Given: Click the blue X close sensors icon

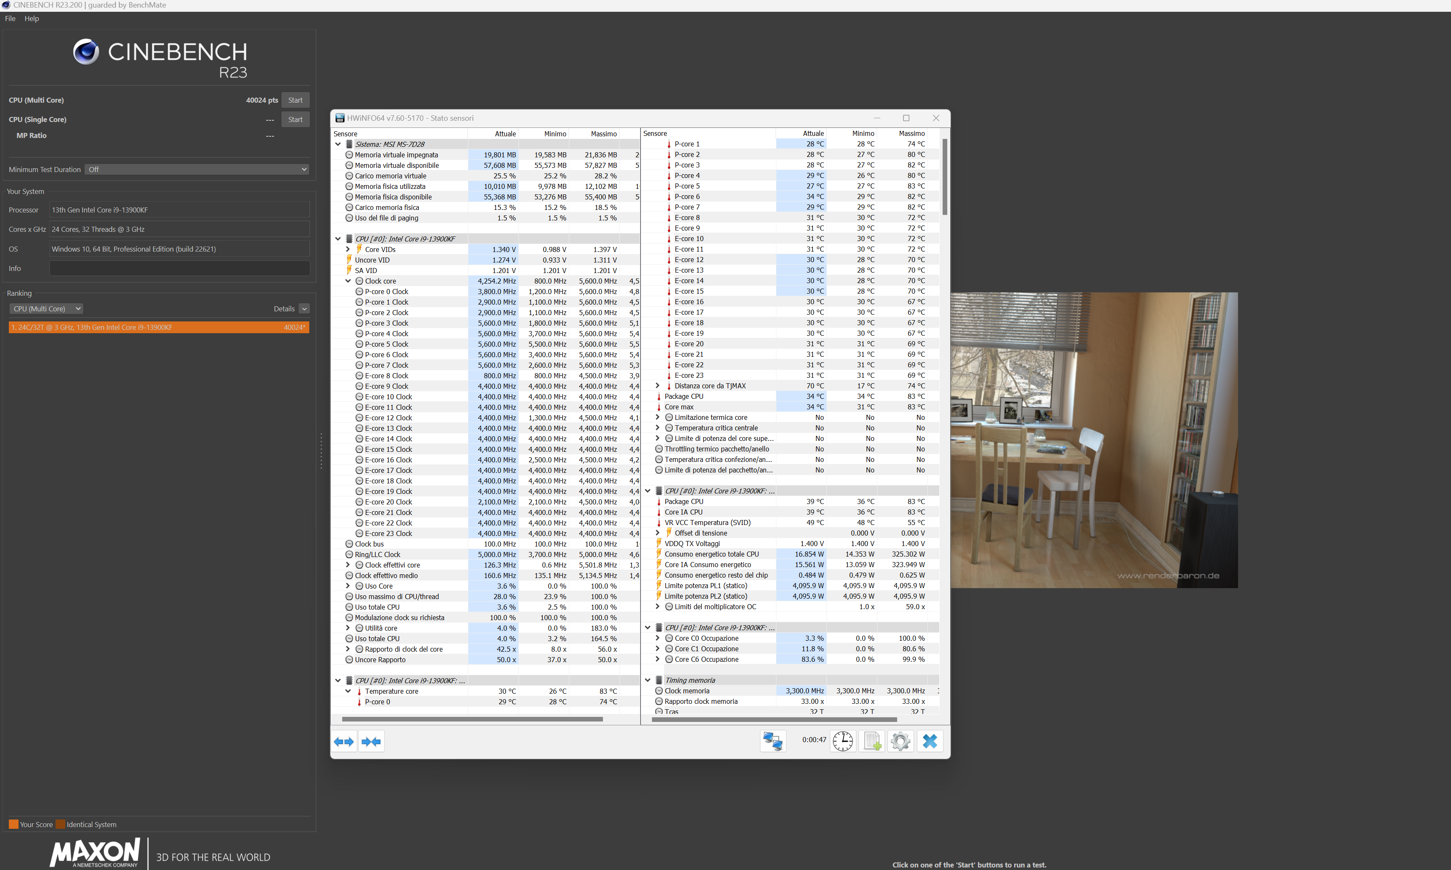Looking at the screenshot, I should [930, 741].
